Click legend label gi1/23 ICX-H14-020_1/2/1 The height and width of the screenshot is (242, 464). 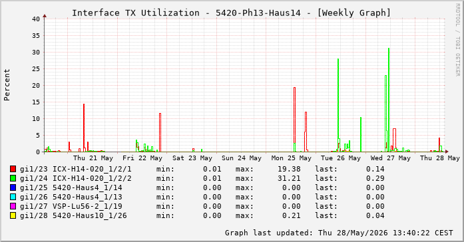point(76,169)
